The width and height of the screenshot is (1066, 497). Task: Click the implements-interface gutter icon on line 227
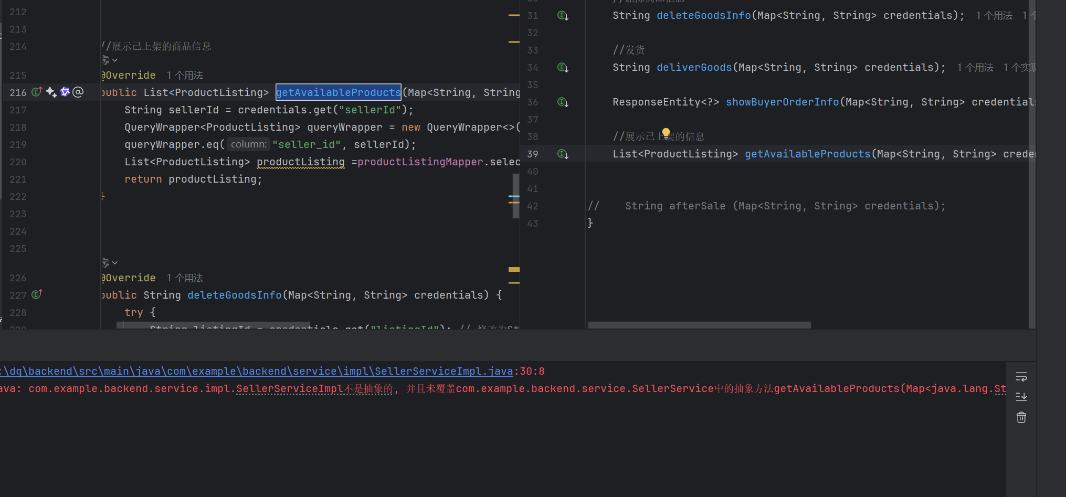37,294
